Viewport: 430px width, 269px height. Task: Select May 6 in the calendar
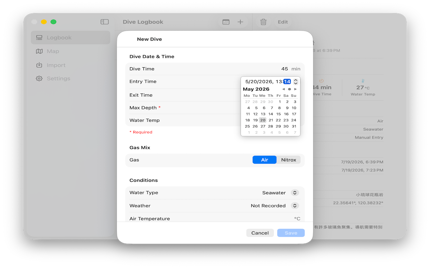(x=264, y=108)
